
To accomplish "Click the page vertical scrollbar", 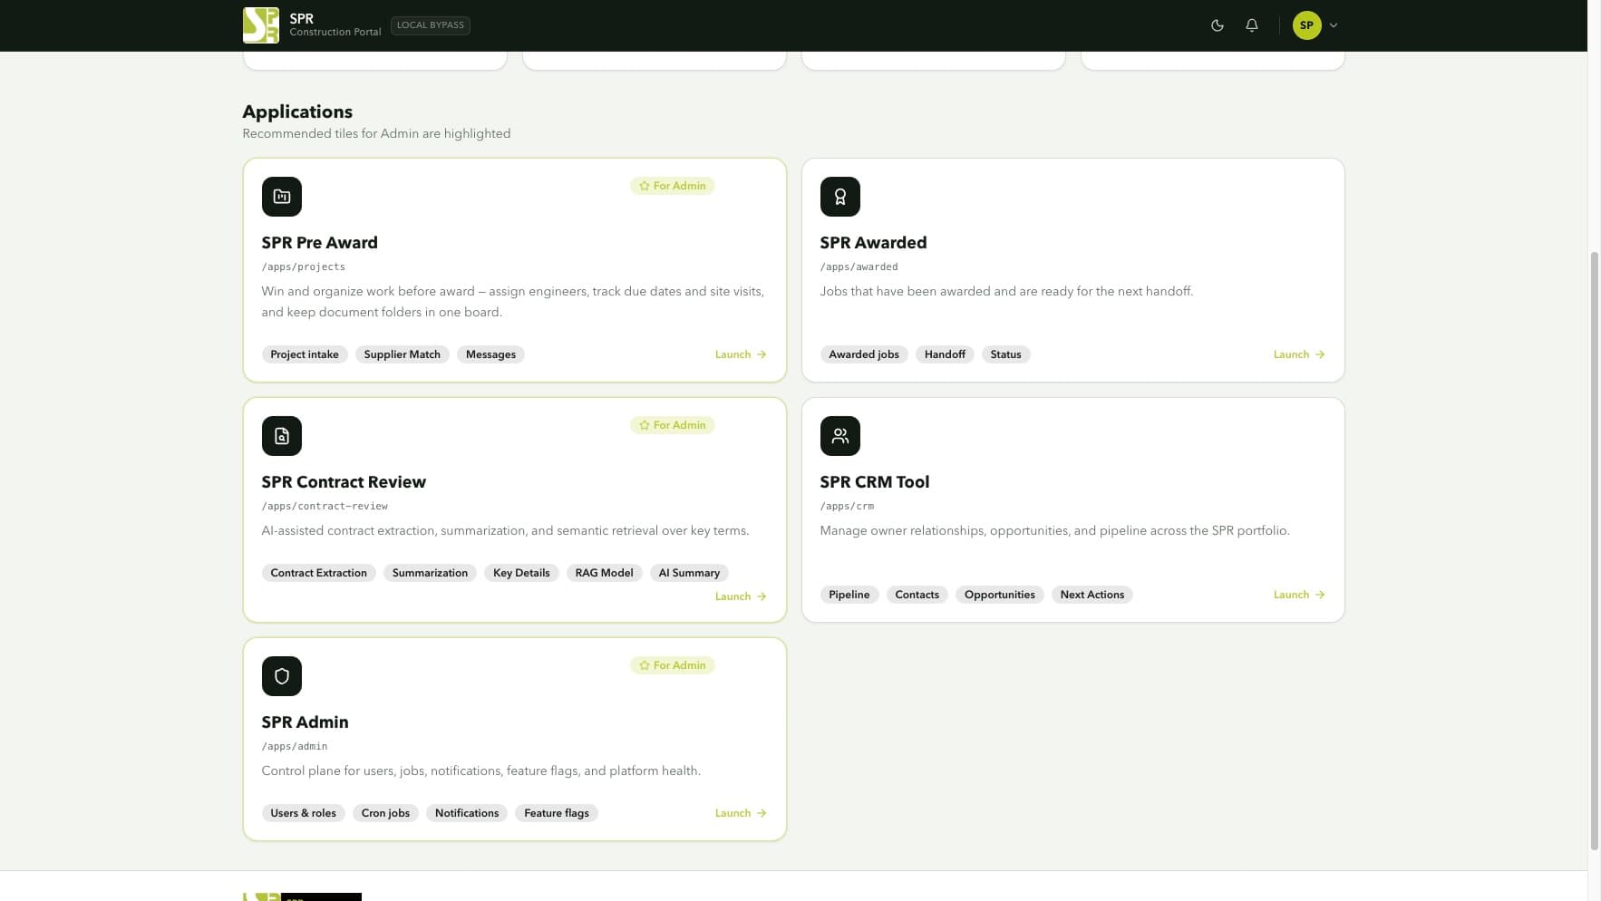I will 1595,550.
